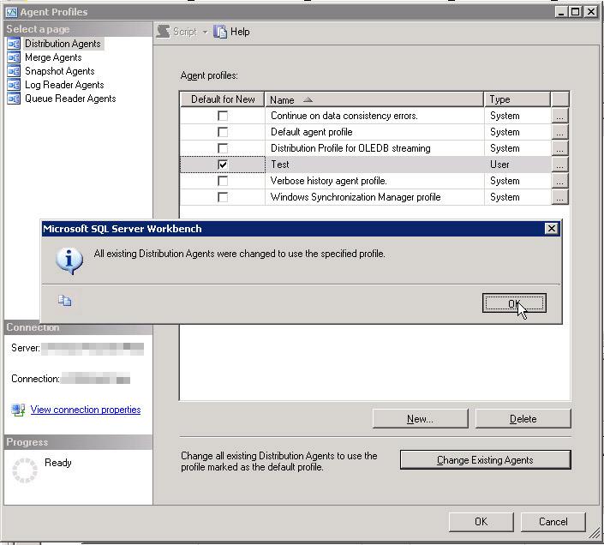The image size is (604, 545).
Task: Open details for Verbose history agent profile
Action: (x=559, y=181)
